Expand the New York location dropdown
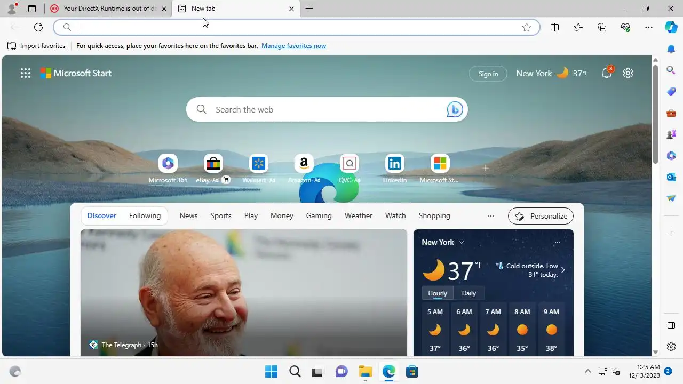 (462, 242)
